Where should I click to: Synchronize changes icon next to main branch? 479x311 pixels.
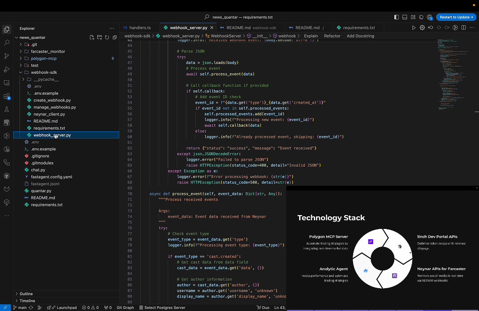[31, 308]
